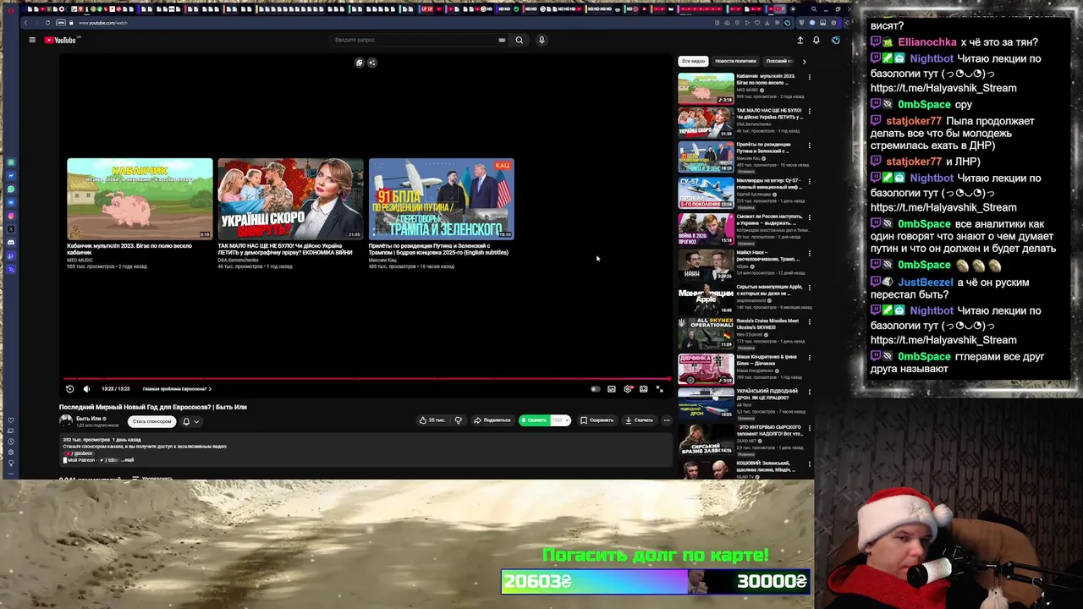Image resolution: width=1083 pixels, height=609 pixels.
Task: Open the three-dot more actions menu below video
Action: pos(667,420)
